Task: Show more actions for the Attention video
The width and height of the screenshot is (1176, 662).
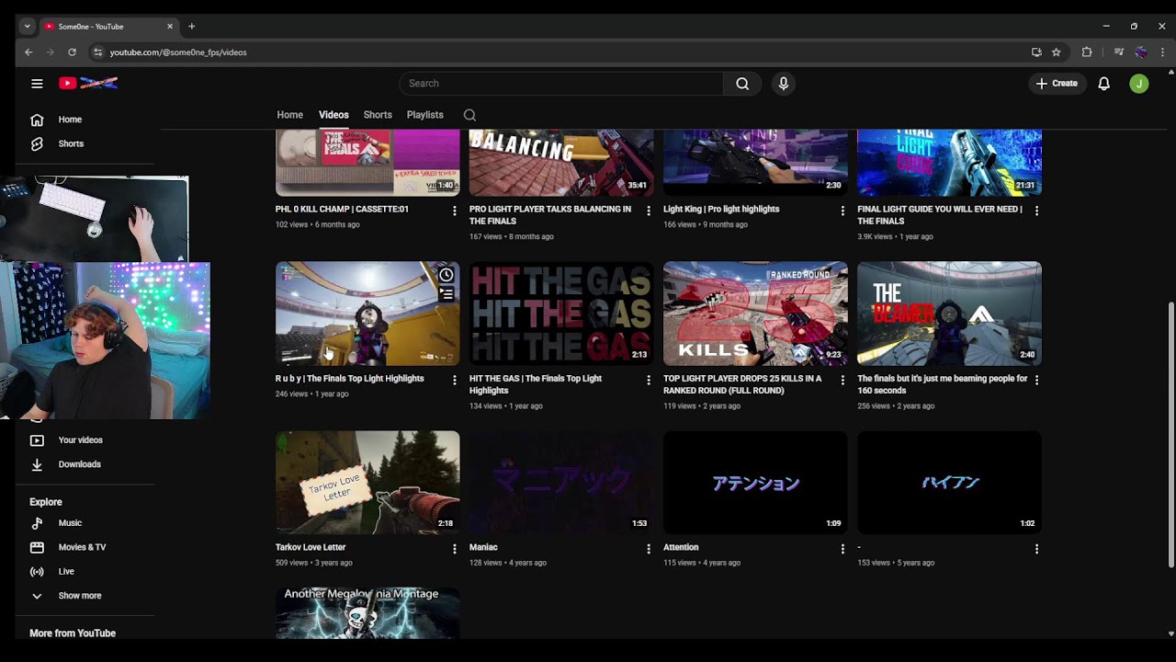Action: pos(842,549)
